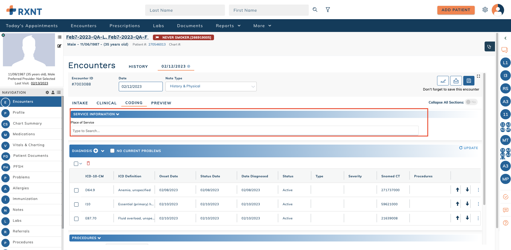511x250 pixels.
Task: Open Prescriptions from the top menu
Action: click(125, 26)
